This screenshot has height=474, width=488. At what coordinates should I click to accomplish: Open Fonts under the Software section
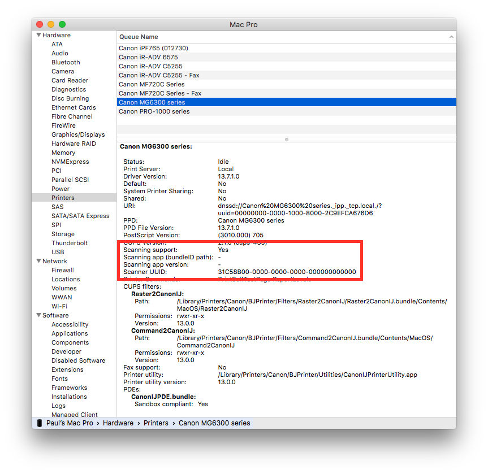click(59, 378)
